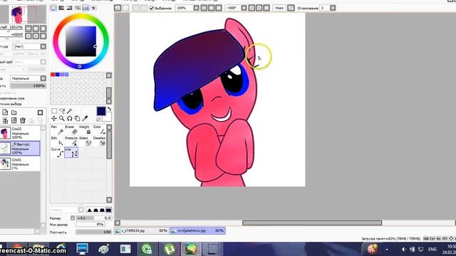
Task: Pick the dark blue swatch in palette
Action: pos(57,75)
